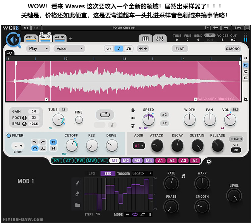Select reverse playback left arrow
This screenshot has width=252, height=224.
pyautogui.click(x=133, y=118)
